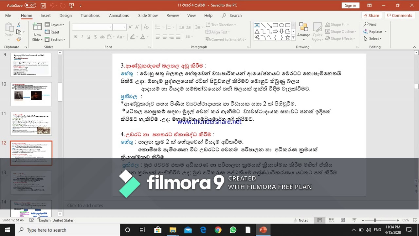
Task: Select slide 11 thumbnail
Action: coord(31,124)
